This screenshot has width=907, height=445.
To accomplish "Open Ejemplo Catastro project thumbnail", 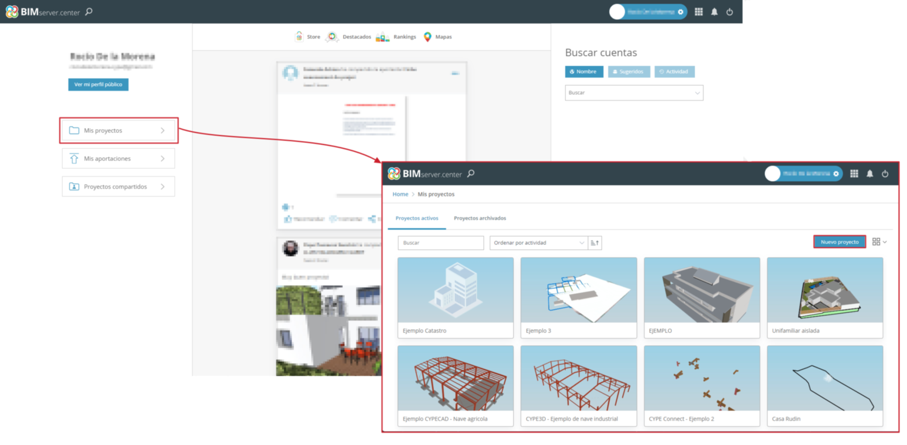I will (455, 290).
